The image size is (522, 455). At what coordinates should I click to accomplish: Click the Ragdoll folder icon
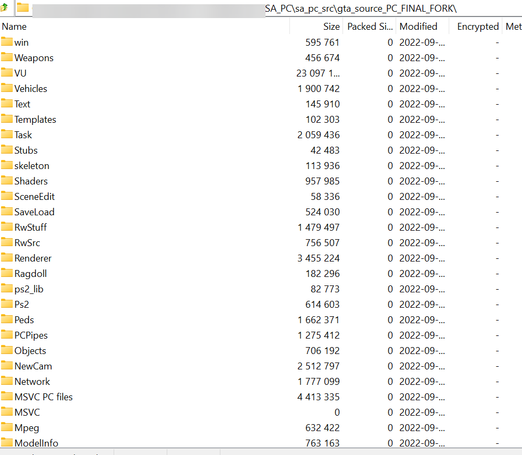click(x=7, y=273)
